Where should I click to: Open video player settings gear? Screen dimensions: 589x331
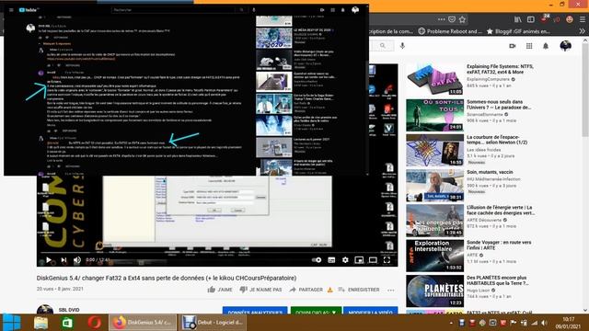click(x=345, y=259)
